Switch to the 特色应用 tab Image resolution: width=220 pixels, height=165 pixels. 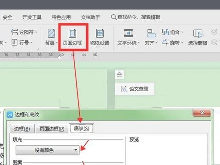point(61,17)
